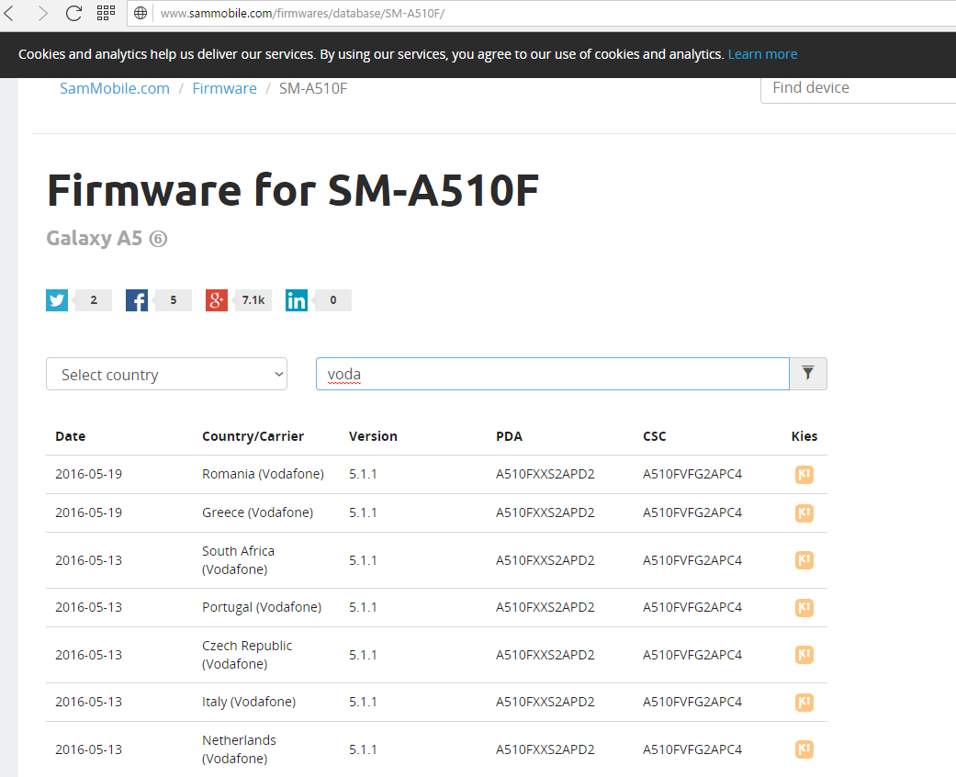This screenshot has width=956, height=777.
Task: Click SM-A510F breadcrumb text
Action: [313, 88]
